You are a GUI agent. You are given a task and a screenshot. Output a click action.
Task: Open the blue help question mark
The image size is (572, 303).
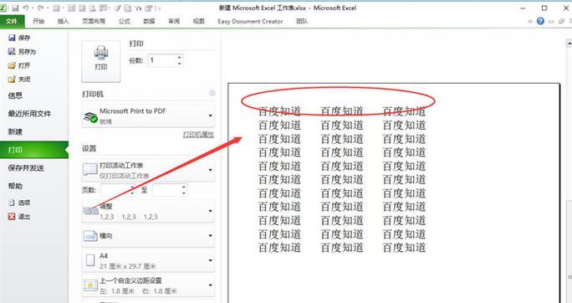(x=540, y=21)
